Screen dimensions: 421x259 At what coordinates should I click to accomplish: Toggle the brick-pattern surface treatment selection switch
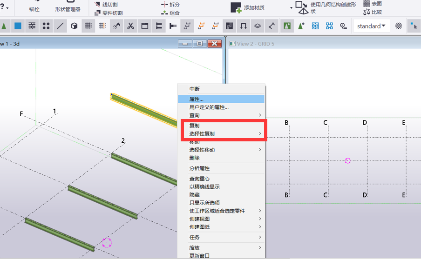point(32,26)
